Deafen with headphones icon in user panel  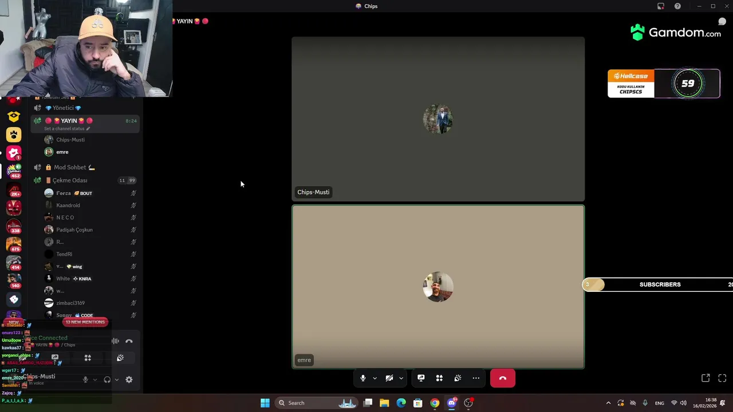click(107, 379)
